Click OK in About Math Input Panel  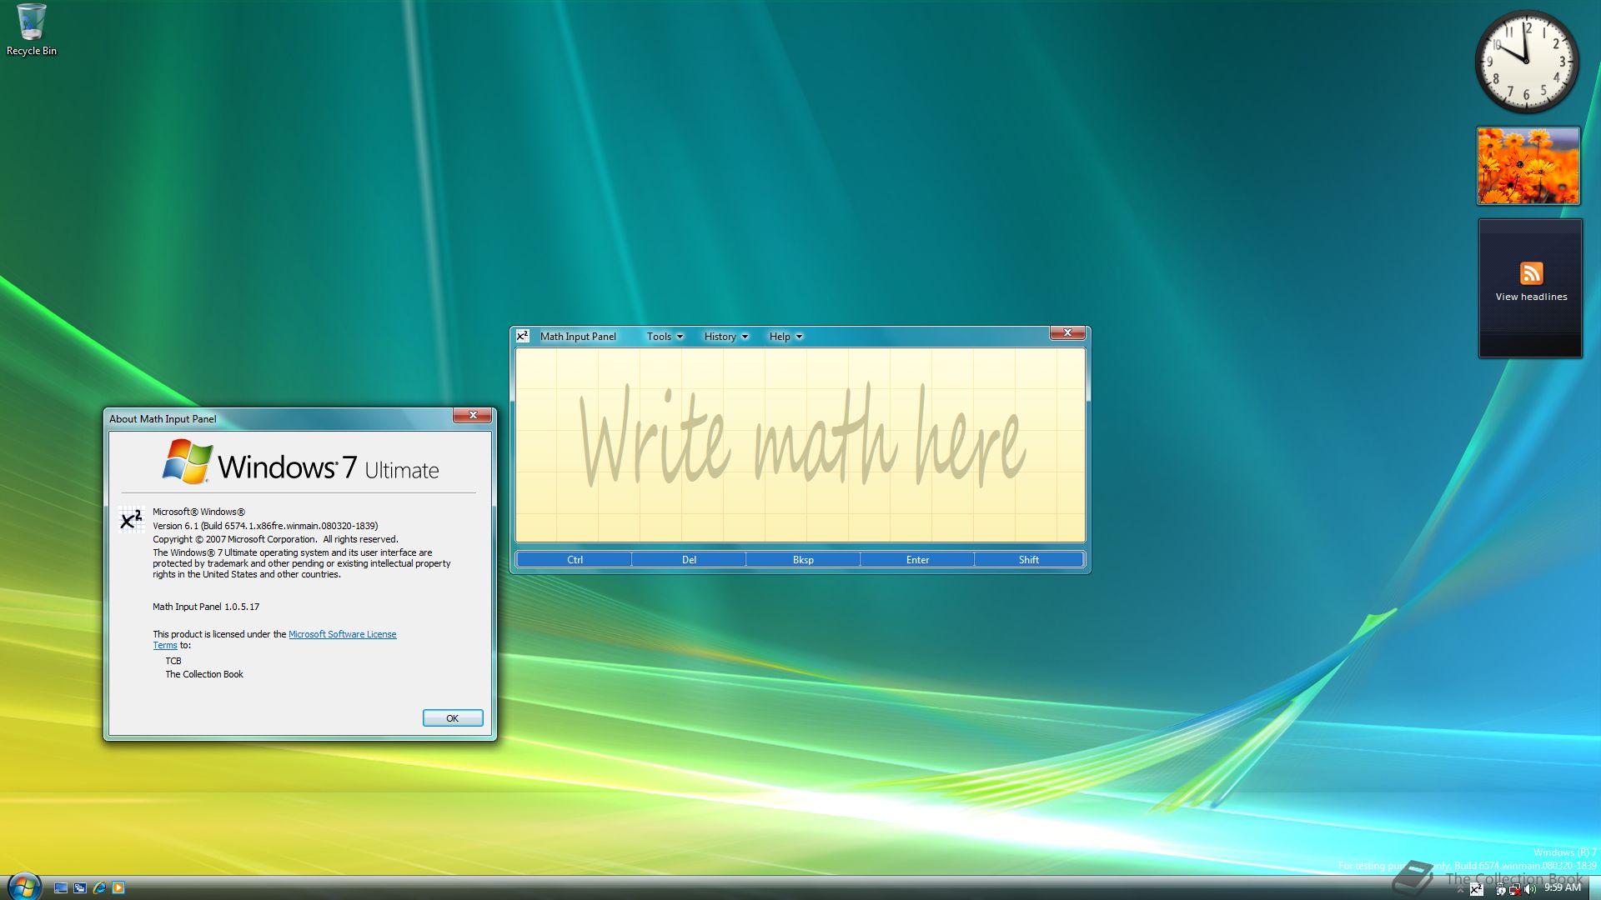coord(452,718)
